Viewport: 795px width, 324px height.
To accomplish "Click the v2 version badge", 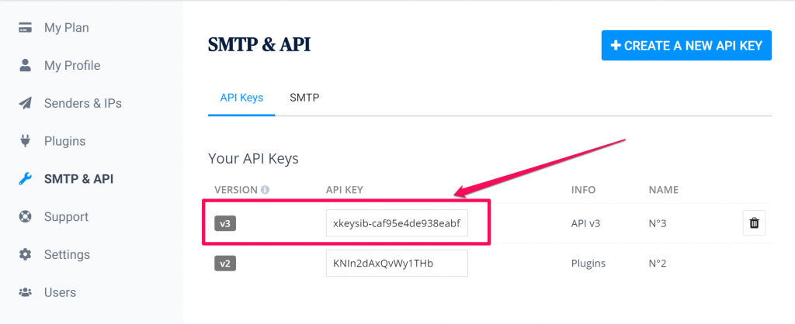I will [226, 264].
